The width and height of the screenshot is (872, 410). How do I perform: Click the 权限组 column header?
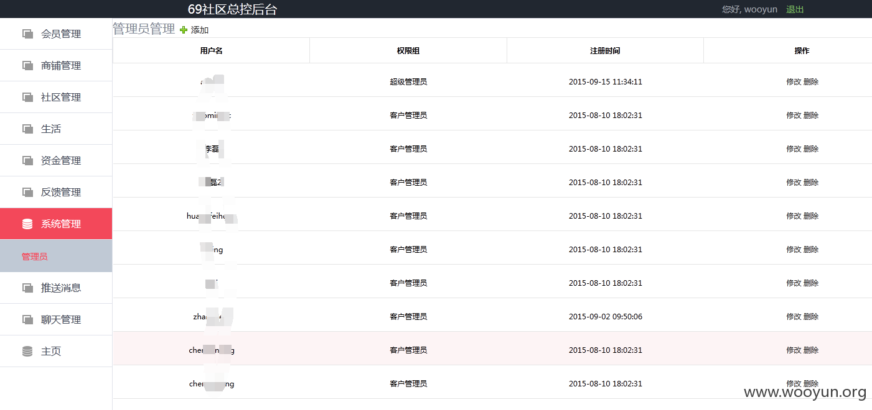click(x=408, y=51)
